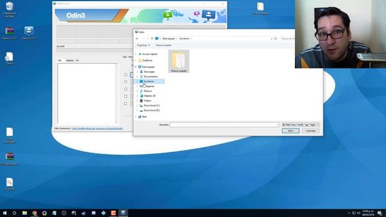Select Música in the navigation tree

pyautogui.click(x=148, y=91)
